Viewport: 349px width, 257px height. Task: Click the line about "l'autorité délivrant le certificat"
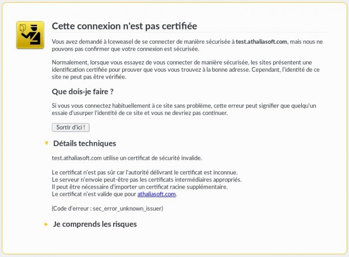click(145, 172)
